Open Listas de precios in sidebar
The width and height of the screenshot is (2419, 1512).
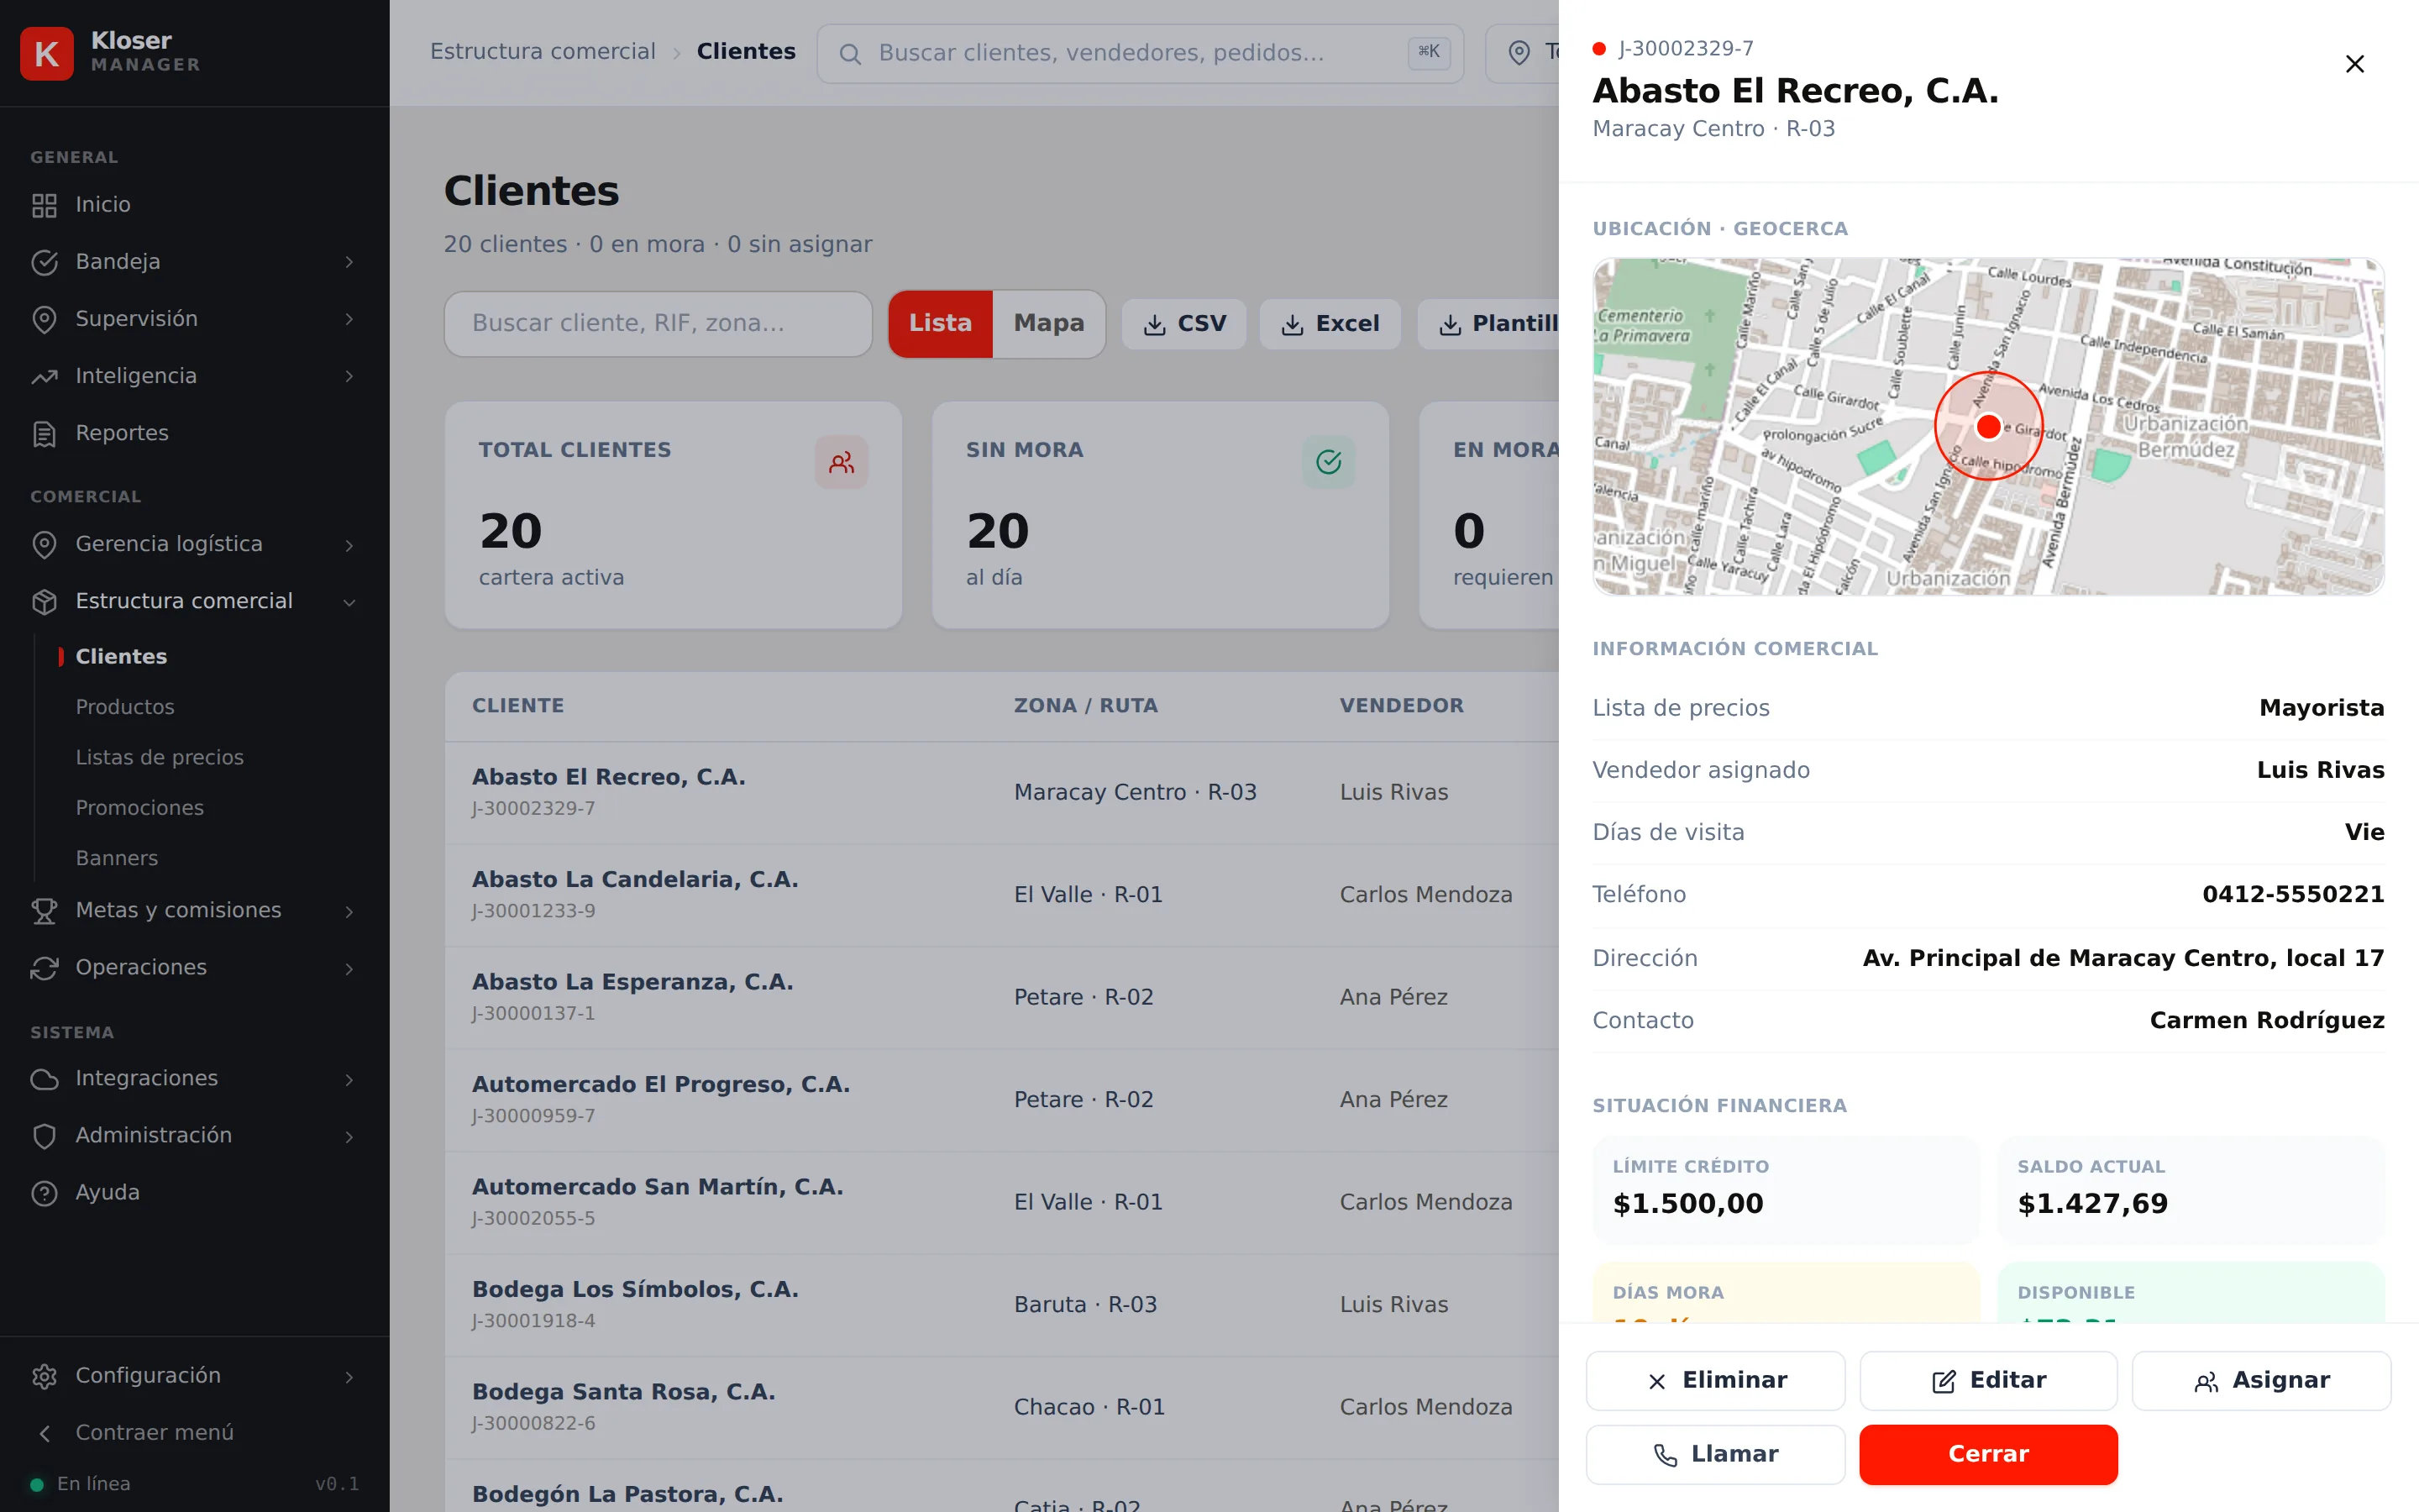point(160,757)
